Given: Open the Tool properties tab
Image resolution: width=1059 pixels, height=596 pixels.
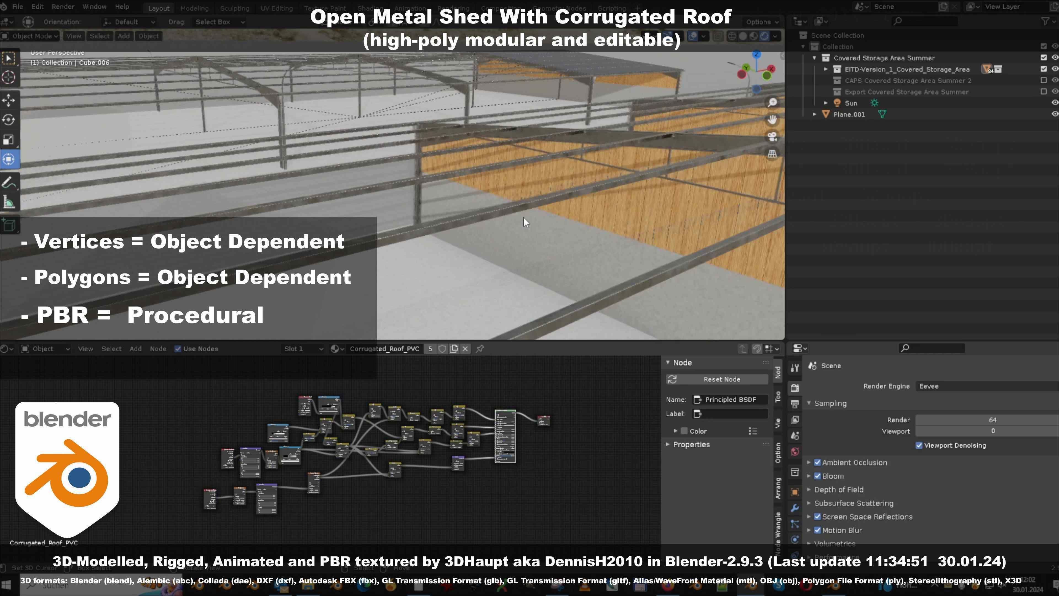Looking at the screenshot, I should pyautogui.click(x=795, y=368).
